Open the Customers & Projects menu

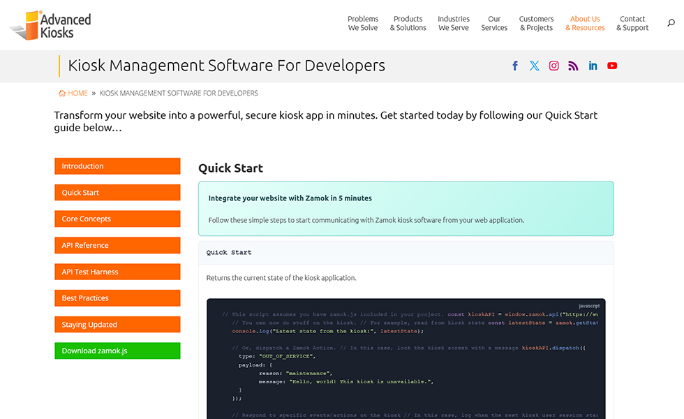[536, 24]
